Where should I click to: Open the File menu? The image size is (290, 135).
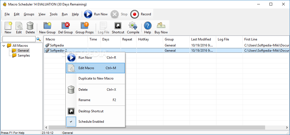coord(7,14)
